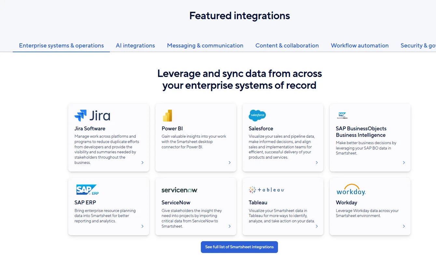Click the ServiceNow description text
The width and height of the screenshot is (436, 263).
tap(192, 219)
